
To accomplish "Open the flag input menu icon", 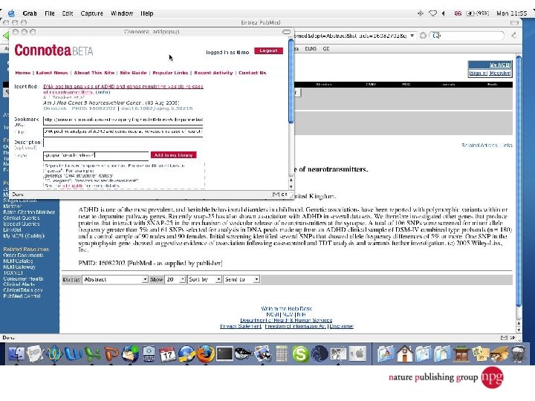I will click(458, 13).
